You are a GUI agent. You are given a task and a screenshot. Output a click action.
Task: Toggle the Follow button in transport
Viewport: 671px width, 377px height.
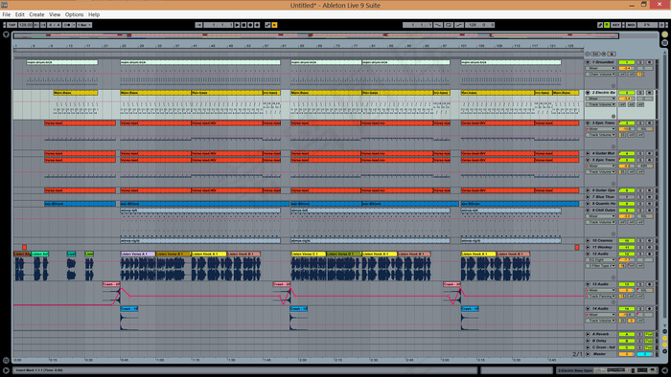point(198,25)
